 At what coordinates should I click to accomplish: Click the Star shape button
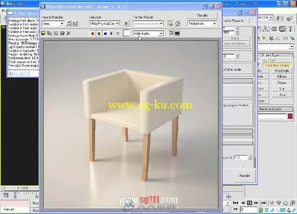(282, 89)
